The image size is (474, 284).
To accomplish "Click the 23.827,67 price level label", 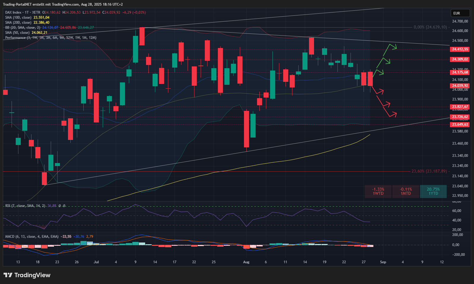I will 460,107.
